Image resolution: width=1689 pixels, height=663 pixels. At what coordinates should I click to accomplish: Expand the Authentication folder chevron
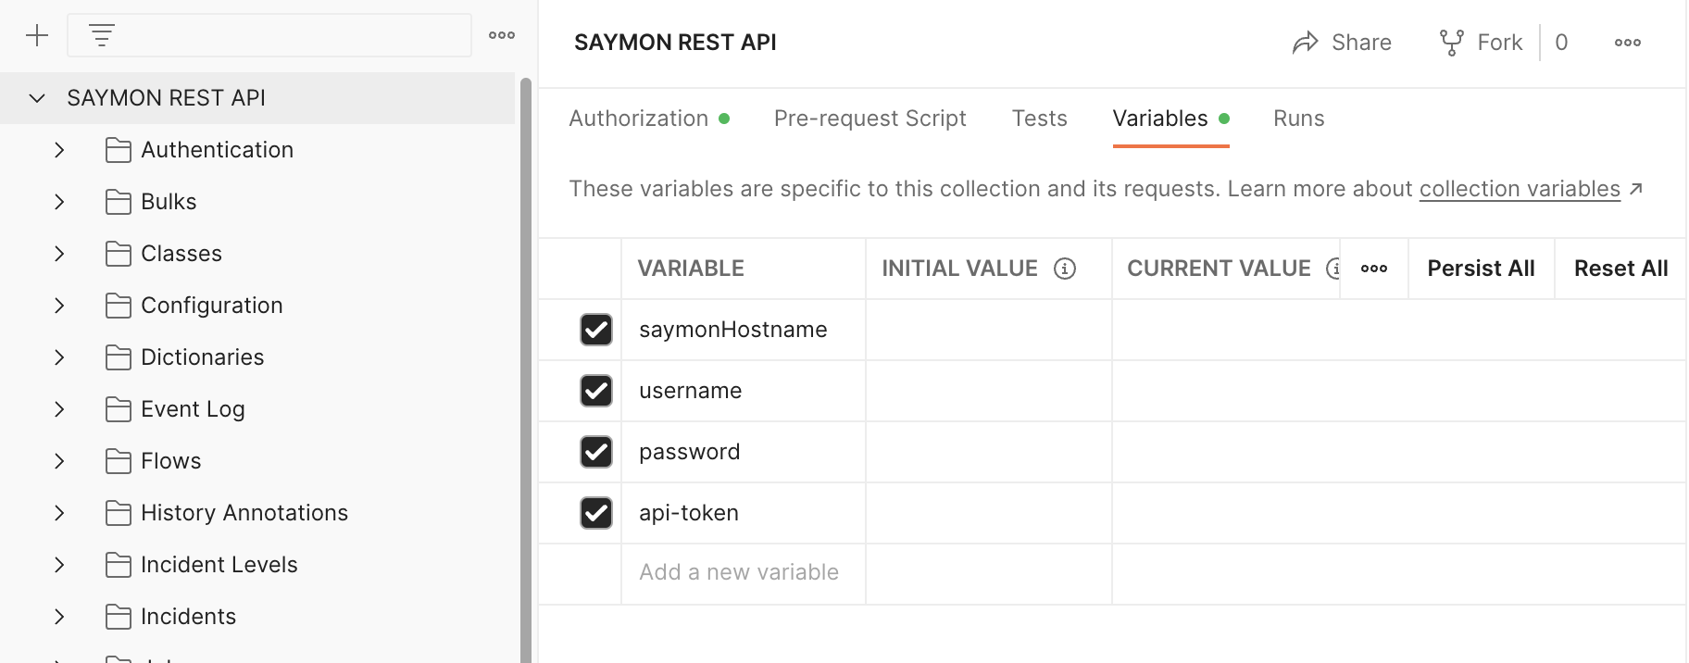[x=59, y=150]
